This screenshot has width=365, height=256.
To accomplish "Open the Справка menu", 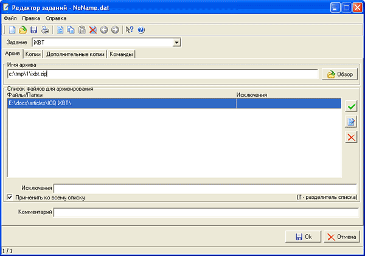I will tap(56, 18).
